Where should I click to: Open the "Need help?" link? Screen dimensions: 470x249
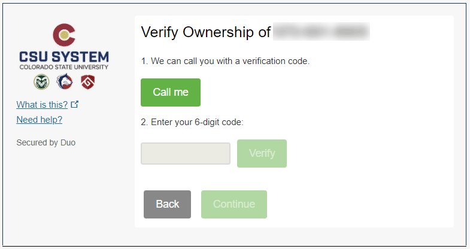40,120
